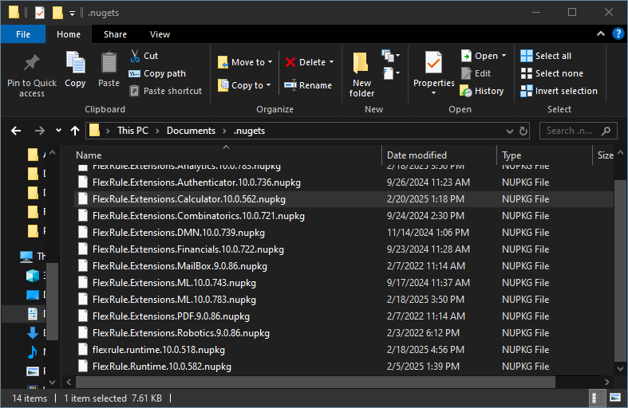The height and width of the screenshot is (408, 628).
Task: Open the New item dropdown
Action: click(390, 56)
